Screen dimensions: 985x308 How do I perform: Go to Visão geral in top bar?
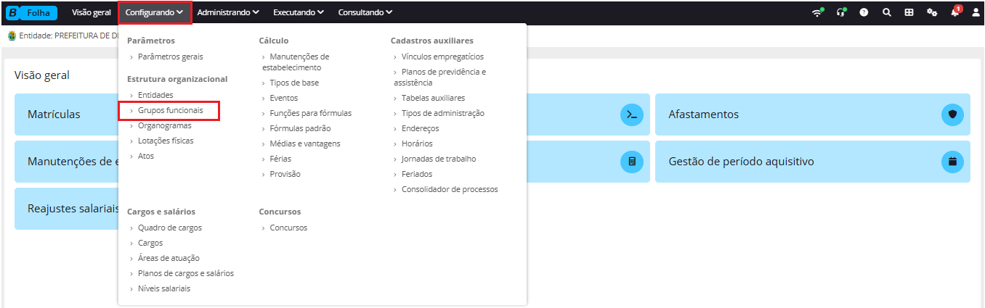[x=92, y=12]
